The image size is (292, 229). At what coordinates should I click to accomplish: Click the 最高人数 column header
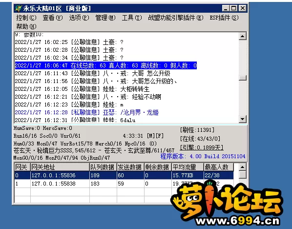point(219,167)
